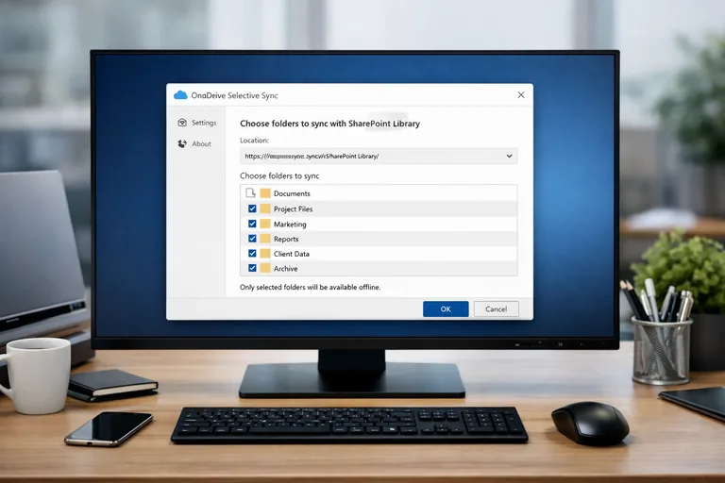This screenshot has width=725, height=483.
Task: Click the Cancel button
Action: (x=496, y=309)
